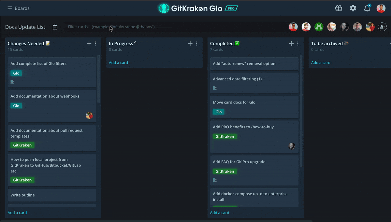
Task: Add card via plus in In Progress
Action: [190, 44]
